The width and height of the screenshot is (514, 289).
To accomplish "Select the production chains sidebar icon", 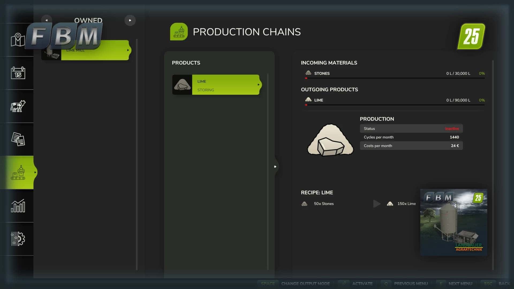I will [x=18, y=173].
